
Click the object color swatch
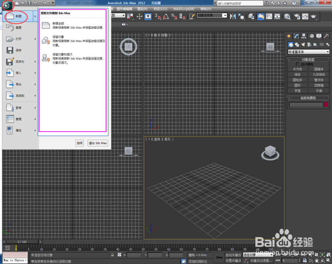coord(326,104)
